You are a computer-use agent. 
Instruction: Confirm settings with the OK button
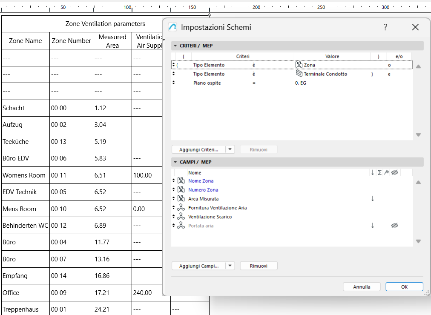click(x=404, y=286)
